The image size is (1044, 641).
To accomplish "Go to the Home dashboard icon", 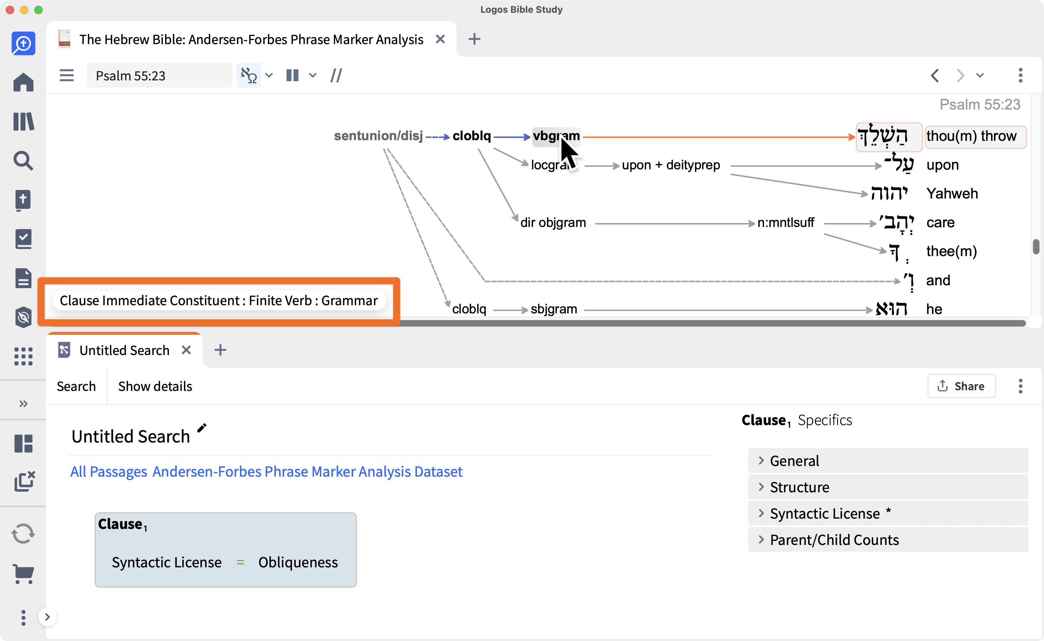I will (x=23, y=82).
